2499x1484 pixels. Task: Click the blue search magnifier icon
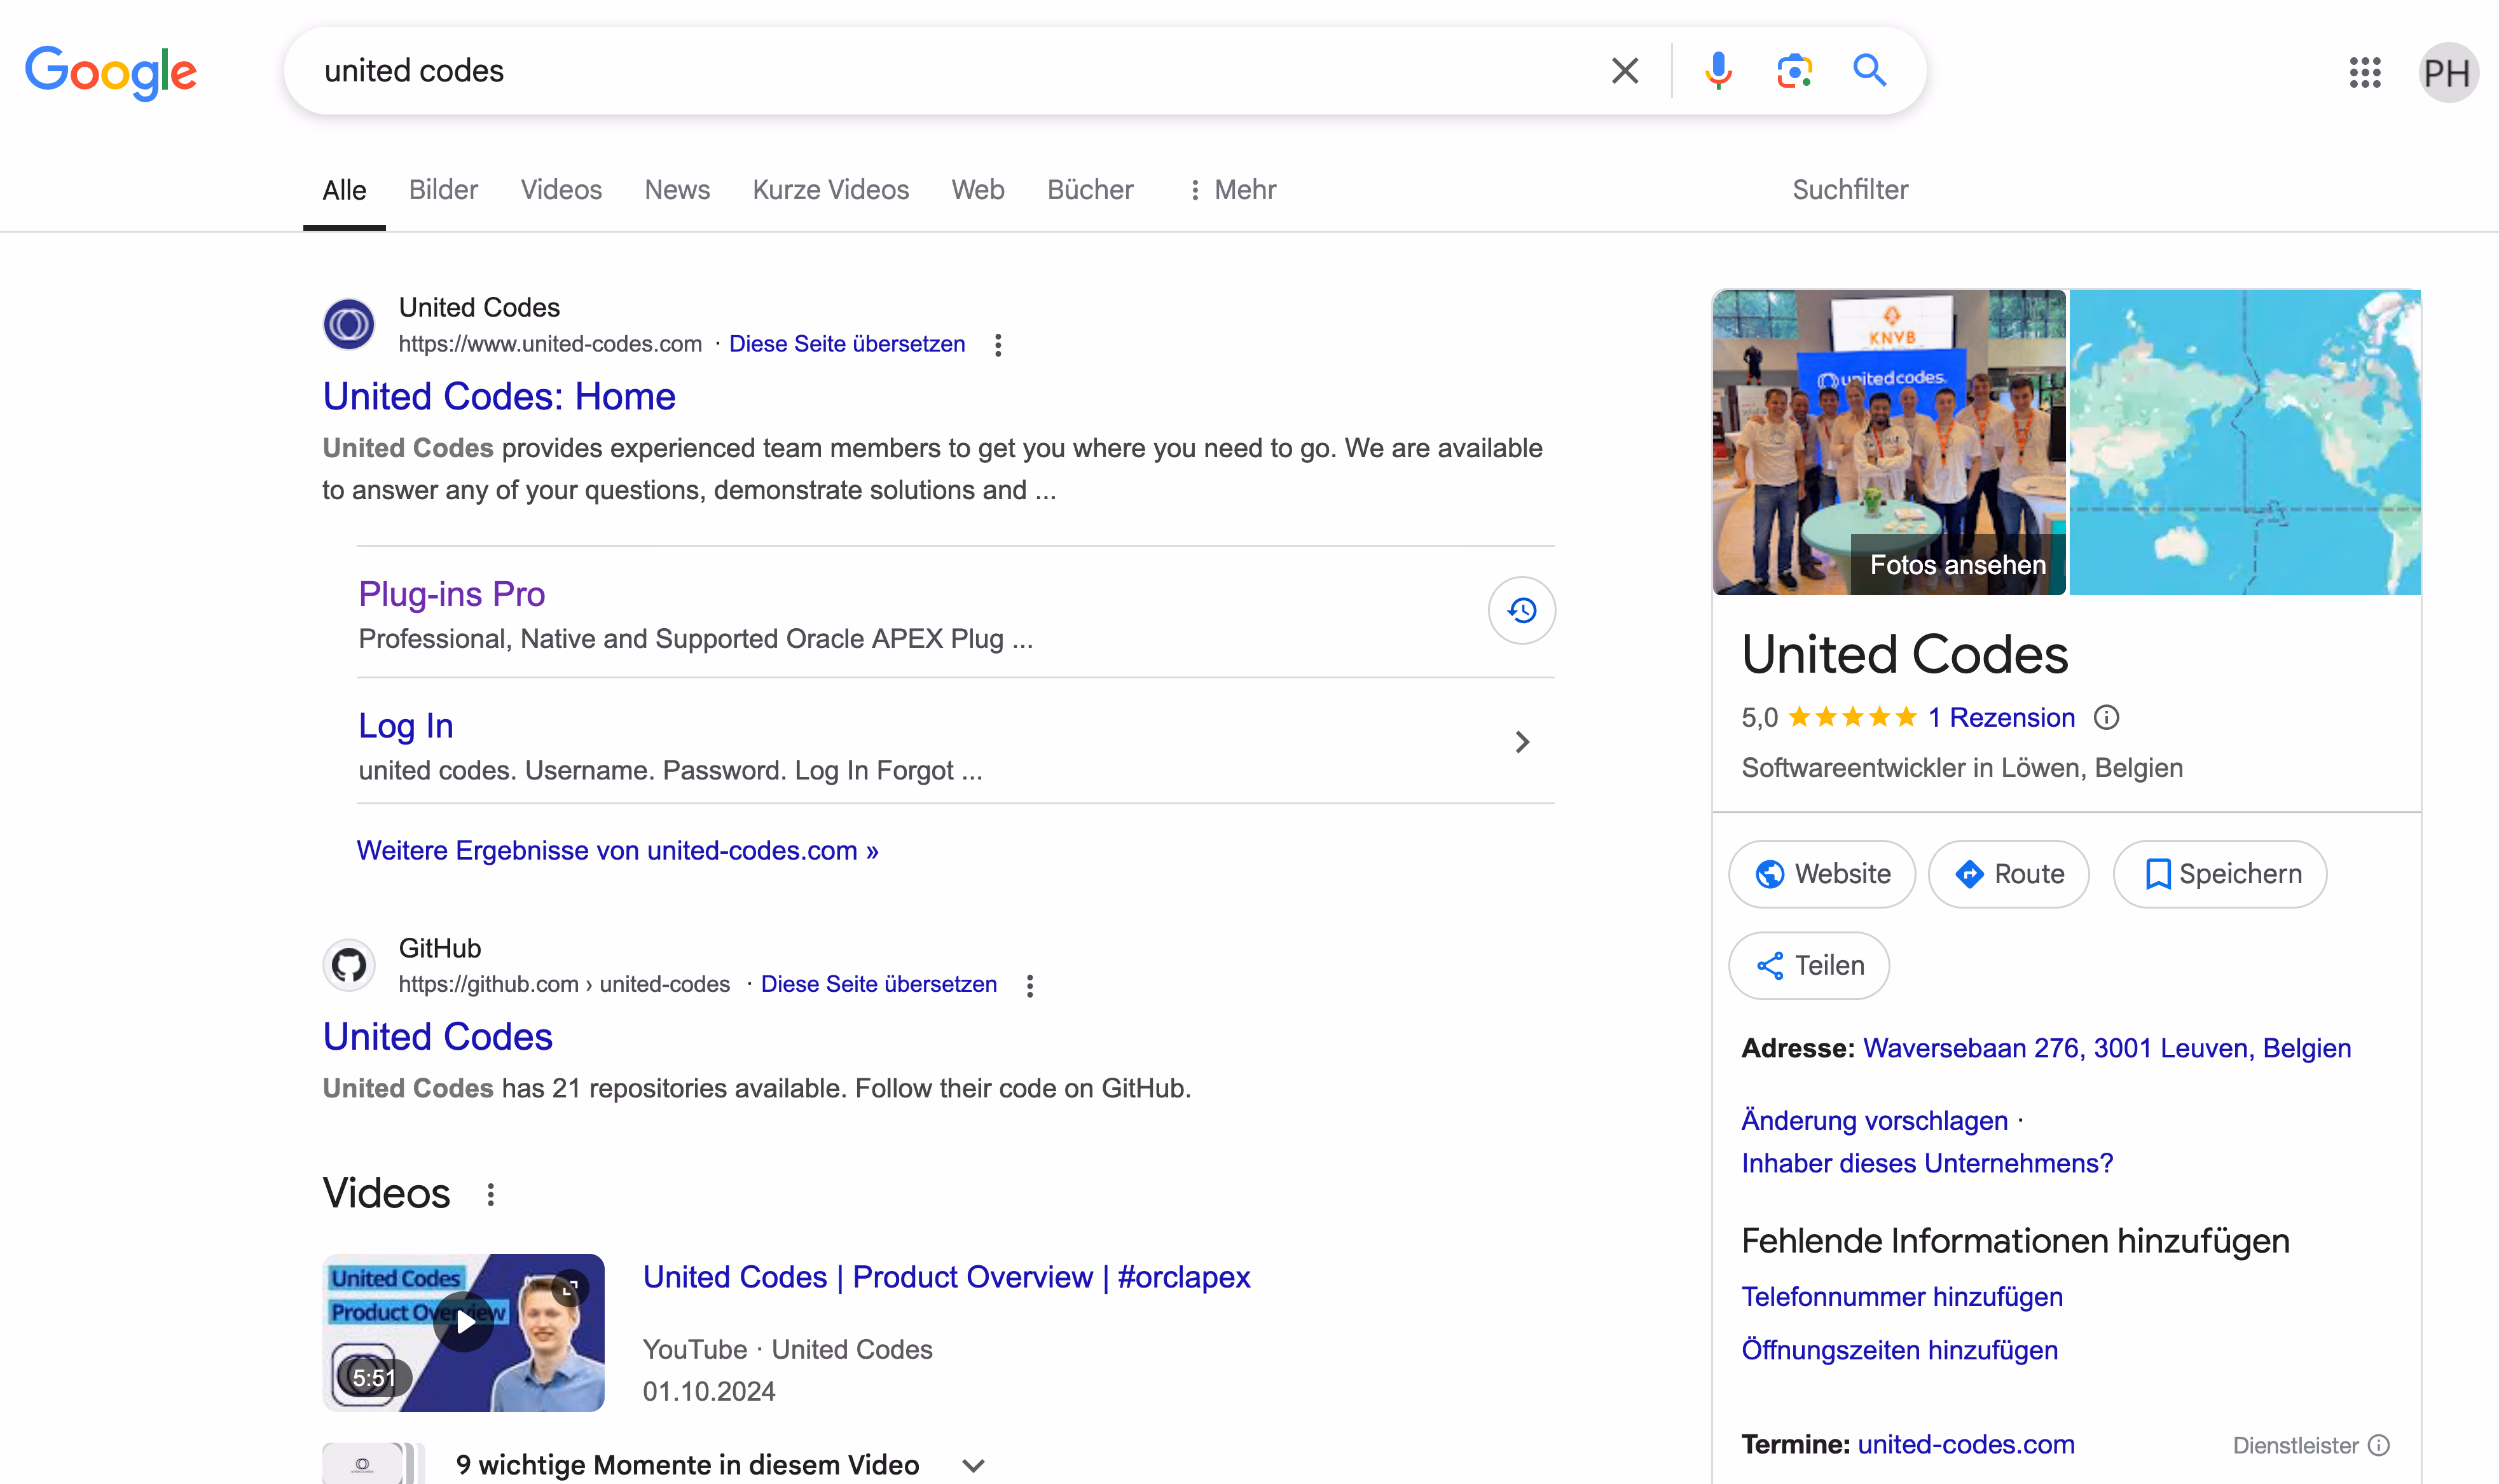(x=1869, y=71)
